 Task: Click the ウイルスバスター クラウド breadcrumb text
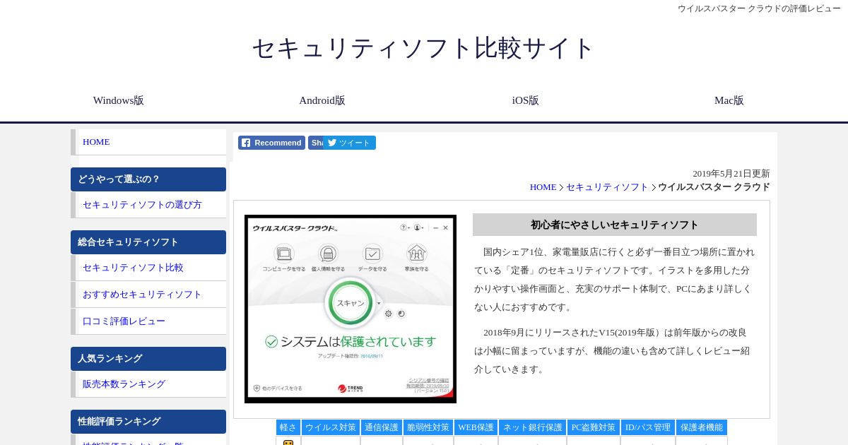pos(714,187)
